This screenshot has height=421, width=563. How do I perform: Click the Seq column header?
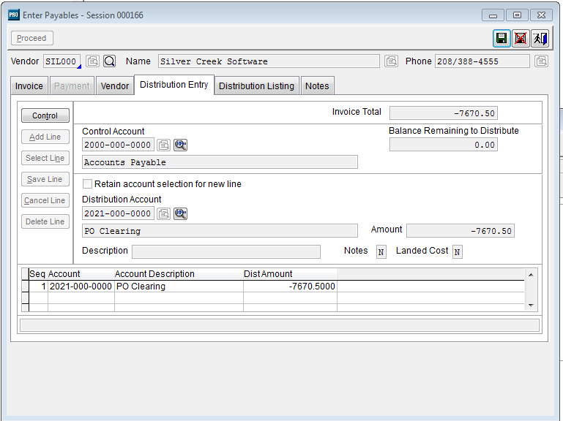[37, 274]
